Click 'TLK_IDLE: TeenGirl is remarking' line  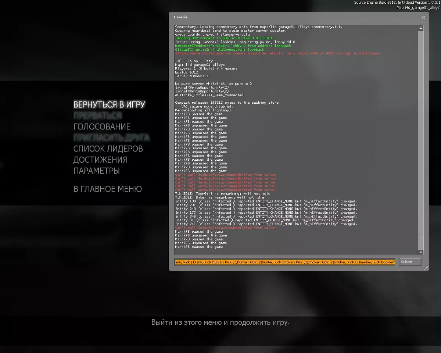point(223,194)
